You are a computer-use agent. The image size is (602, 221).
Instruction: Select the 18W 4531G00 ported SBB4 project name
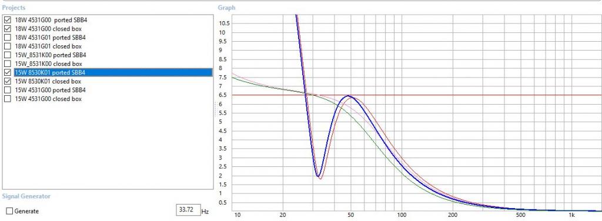click(x=53, y=20)
